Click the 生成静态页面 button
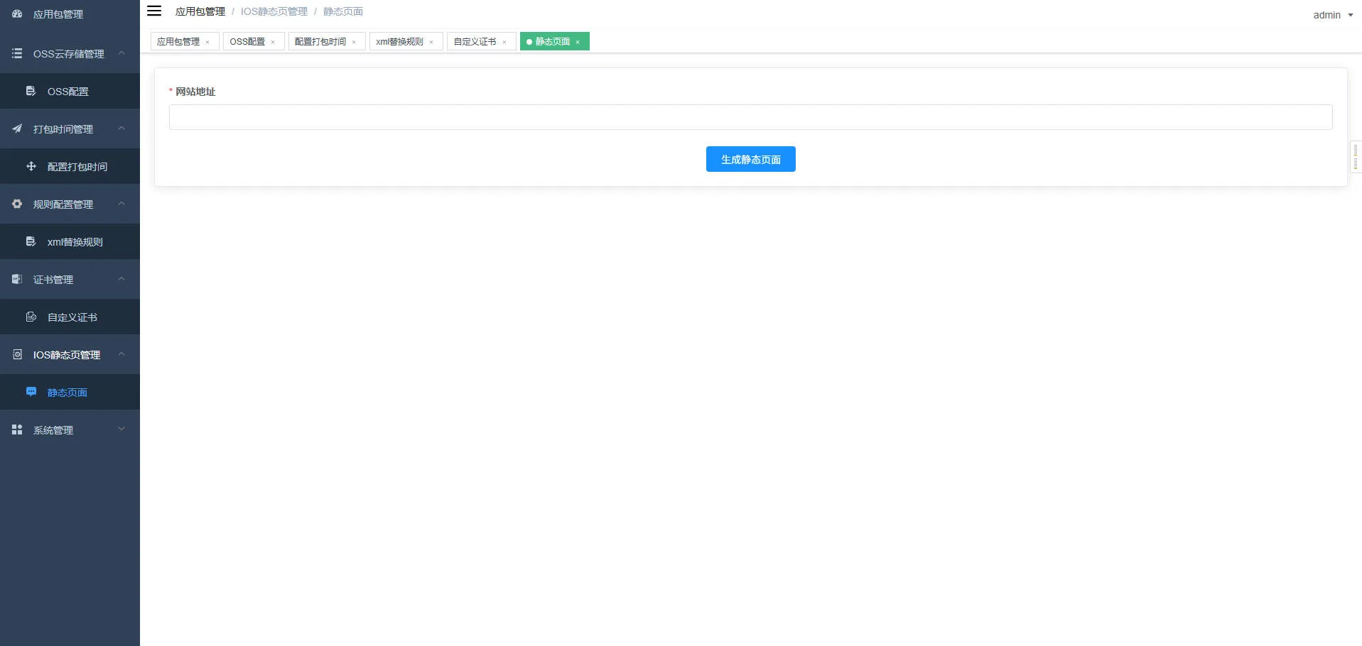The height and width of the screenshot is (646, 1362). click(x=750, y=160)
